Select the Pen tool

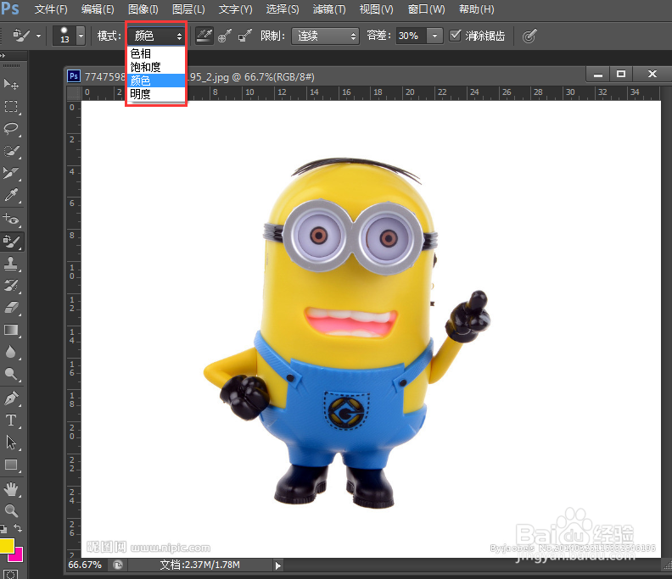click(11, 398)
